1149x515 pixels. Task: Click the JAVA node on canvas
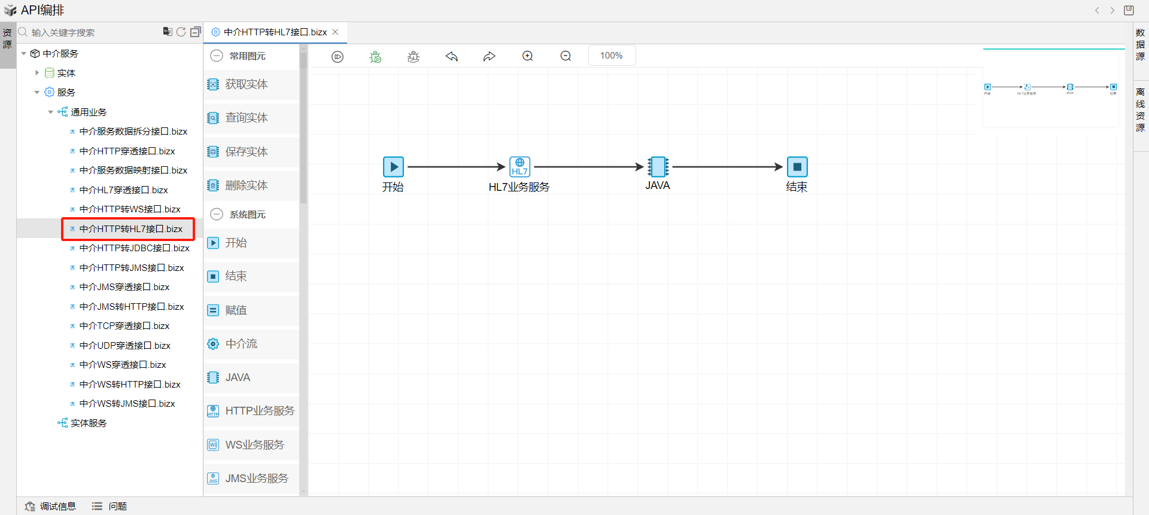(658, 167)
